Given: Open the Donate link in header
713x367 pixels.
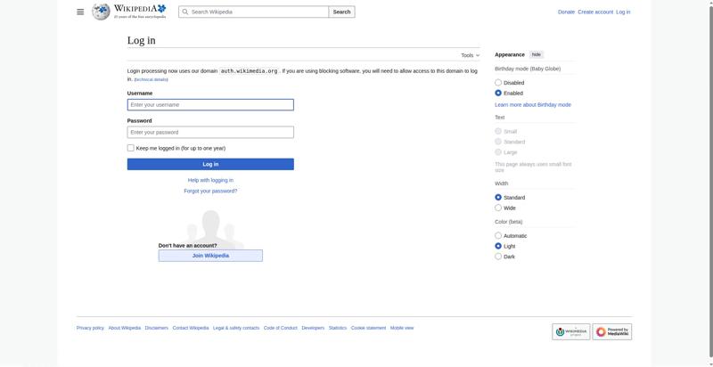Looking at the screenshot, I should click(566, 12).
